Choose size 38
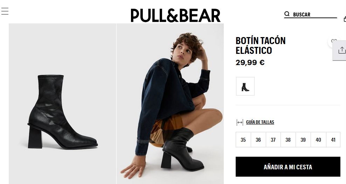Screen dimensions: 346x184 (x=288, y=140)
